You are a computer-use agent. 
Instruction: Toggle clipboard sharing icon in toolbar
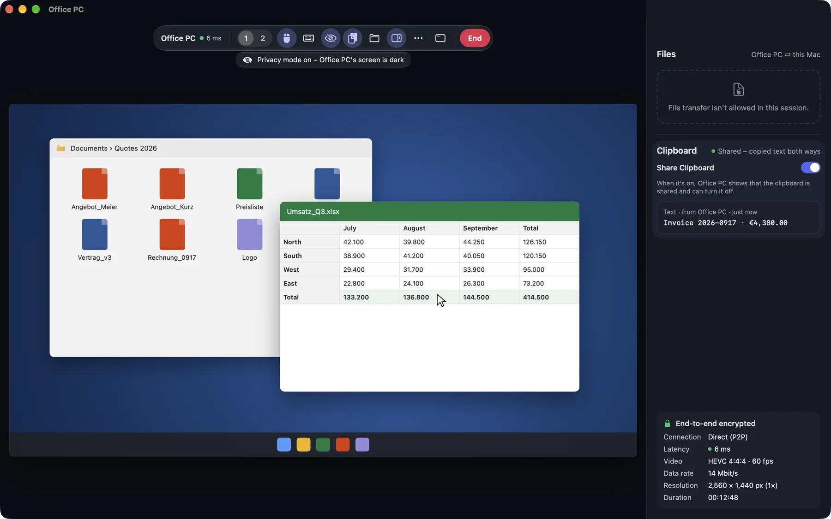(x=353, y=38)
